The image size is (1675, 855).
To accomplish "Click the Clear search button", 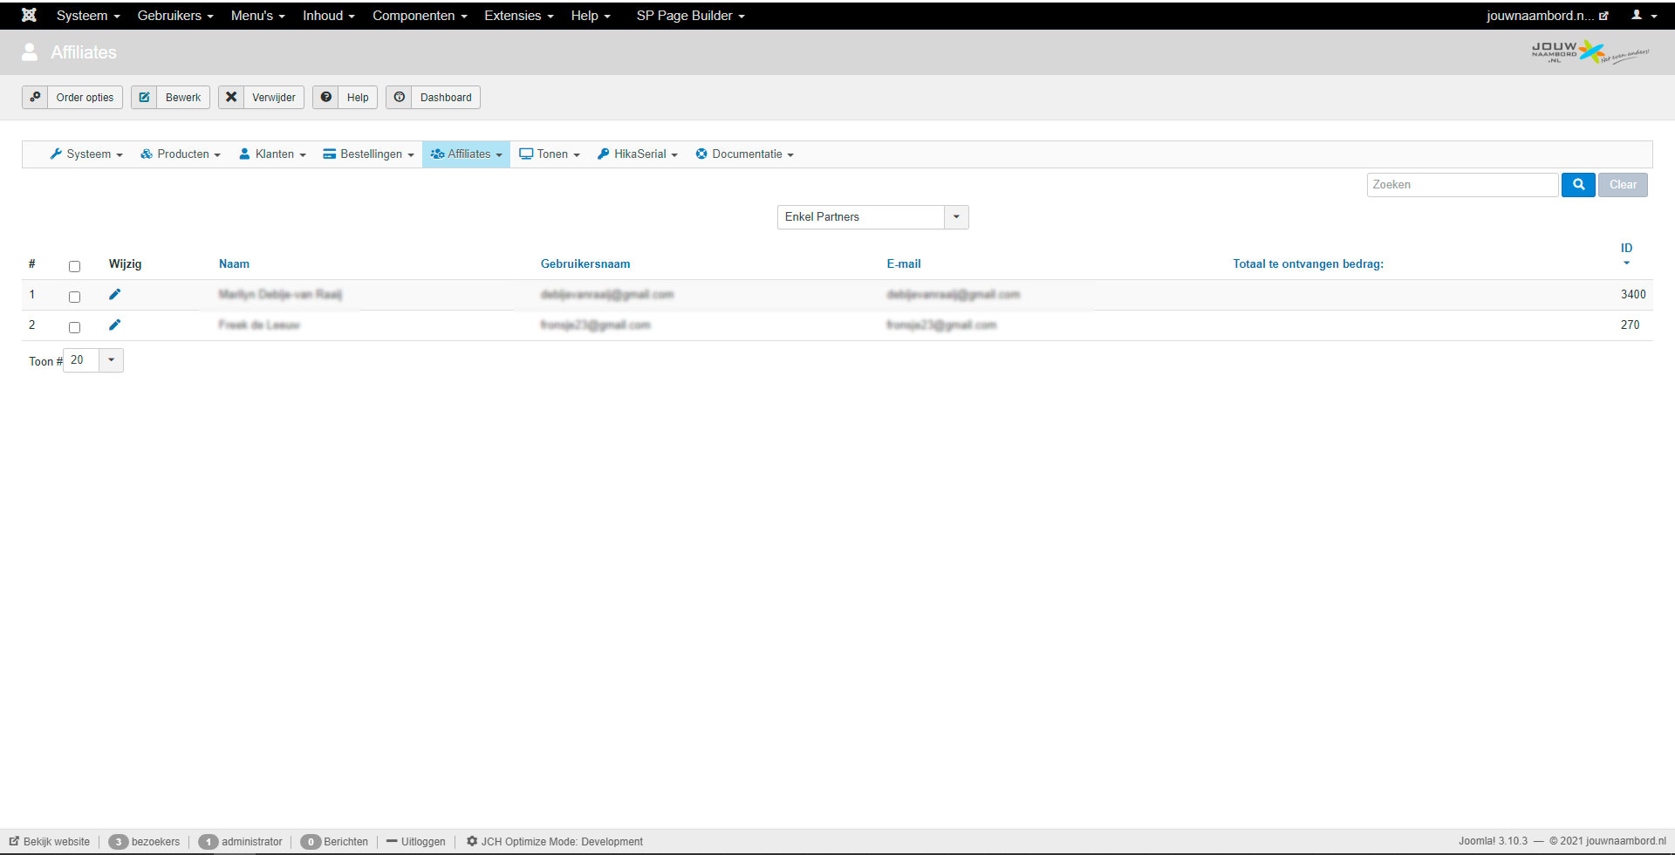I will (1623, 185).
